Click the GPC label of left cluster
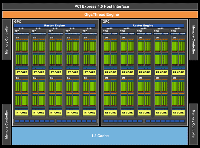The width and height of the screenshot is (200, 148). pos(17,22)
